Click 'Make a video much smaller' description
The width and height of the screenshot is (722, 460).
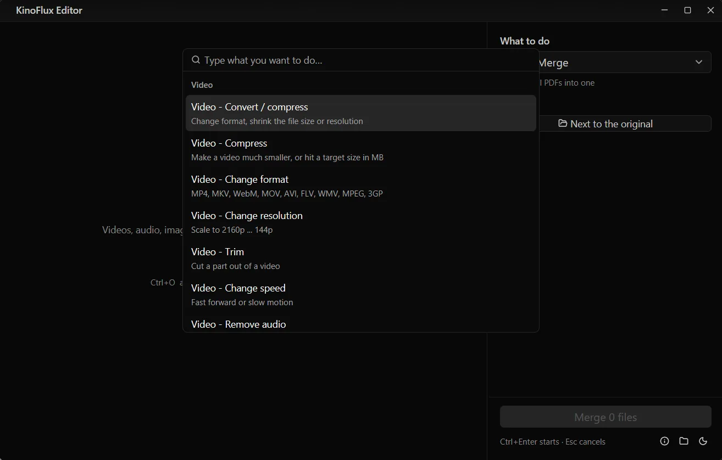(287, 157)
